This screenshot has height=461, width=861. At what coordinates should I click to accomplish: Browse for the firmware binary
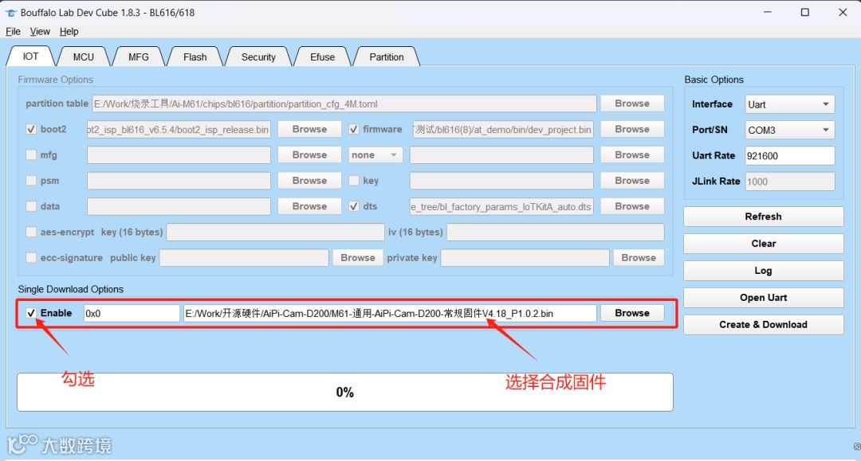pyautogui.click(x=632, y=129)
